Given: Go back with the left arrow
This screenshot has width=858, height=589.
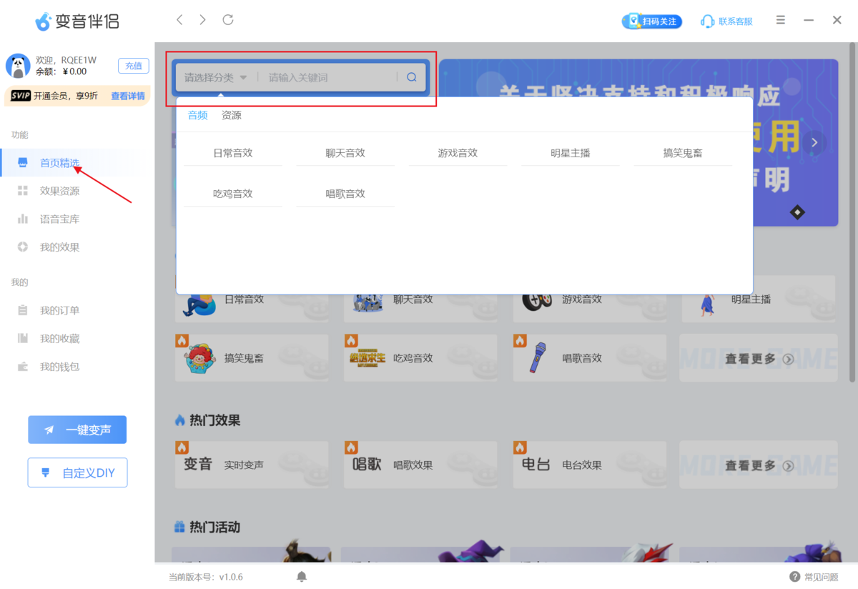Looking at the screenshot, I should click(179, 20).
